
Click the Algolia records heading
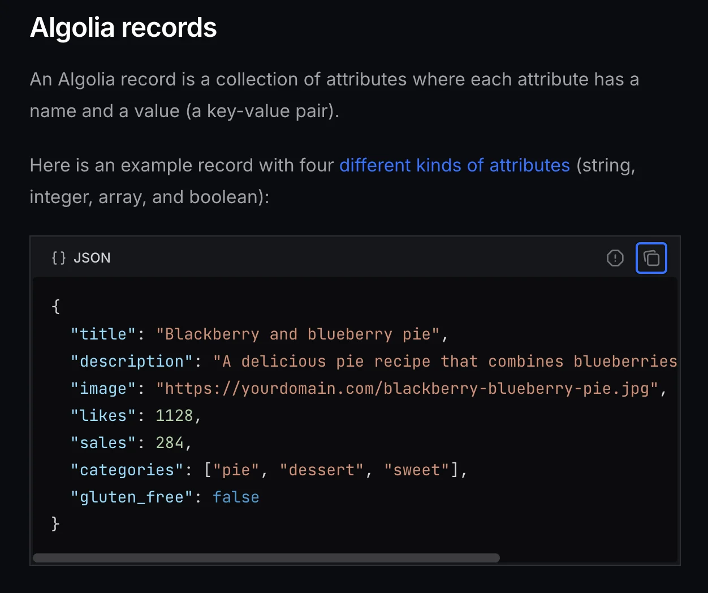[123, 27]
